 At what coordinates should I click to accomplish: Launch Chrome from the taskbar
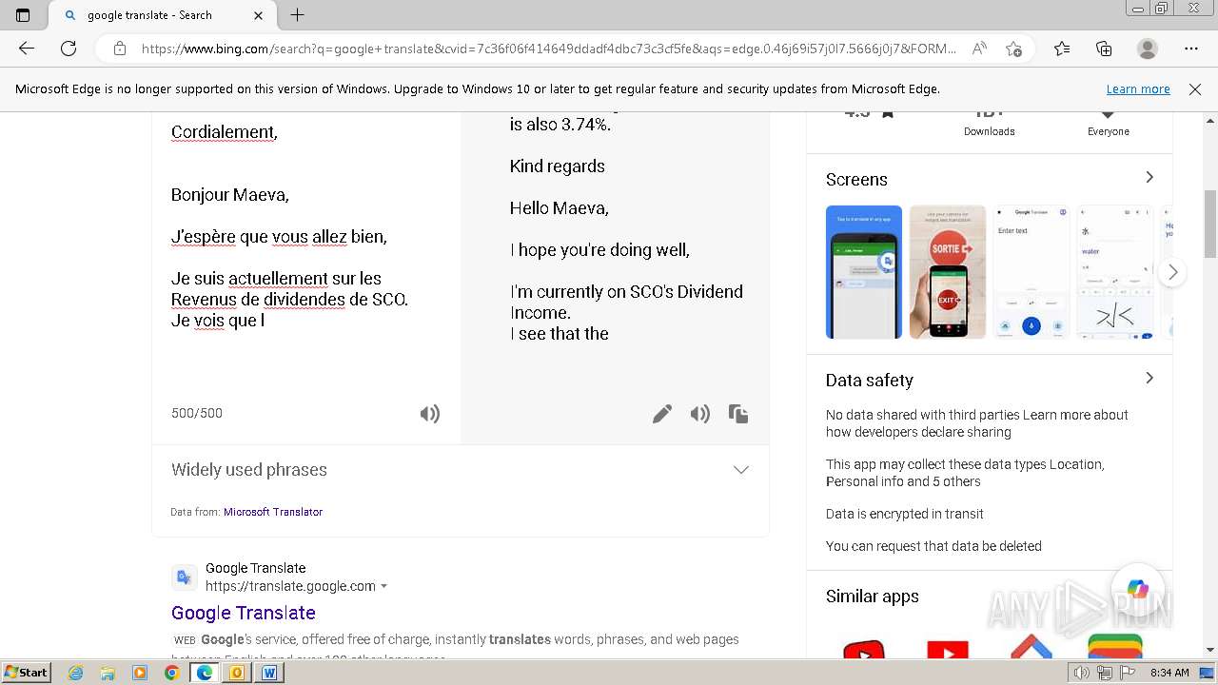pyautogui.click(x=171, y=673)
